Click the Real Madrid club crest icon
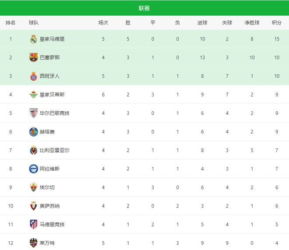This screenshot has width=289, height=250. tap(34, 39)
